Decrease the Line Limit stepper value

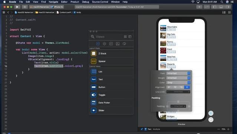[168, 92]
